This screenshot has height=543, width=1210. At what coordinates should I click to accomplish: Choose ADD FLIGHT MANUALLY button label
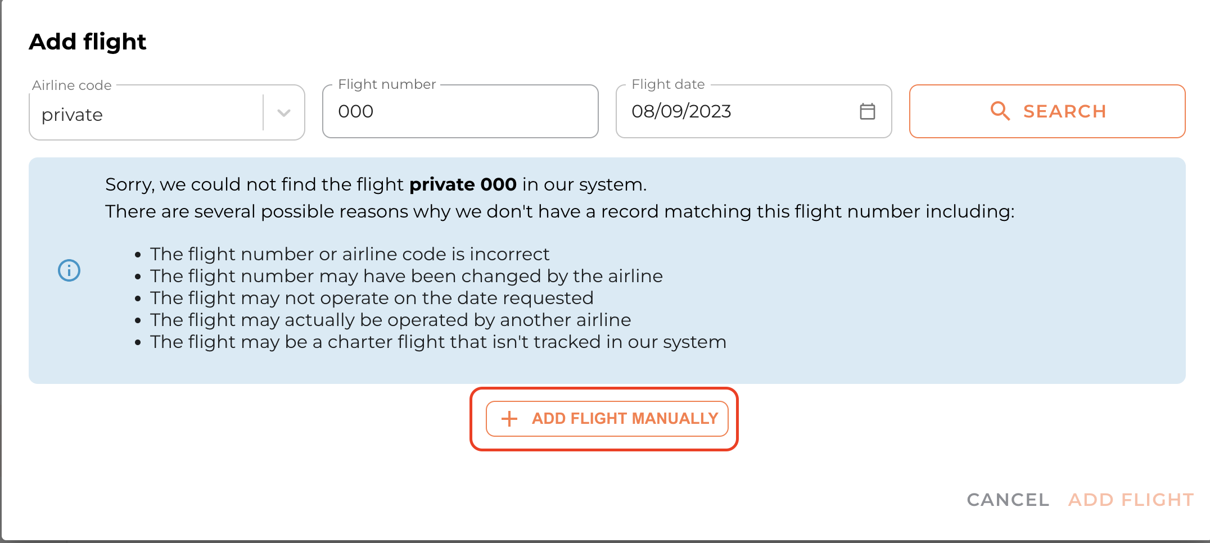click(x=625, y=419)
